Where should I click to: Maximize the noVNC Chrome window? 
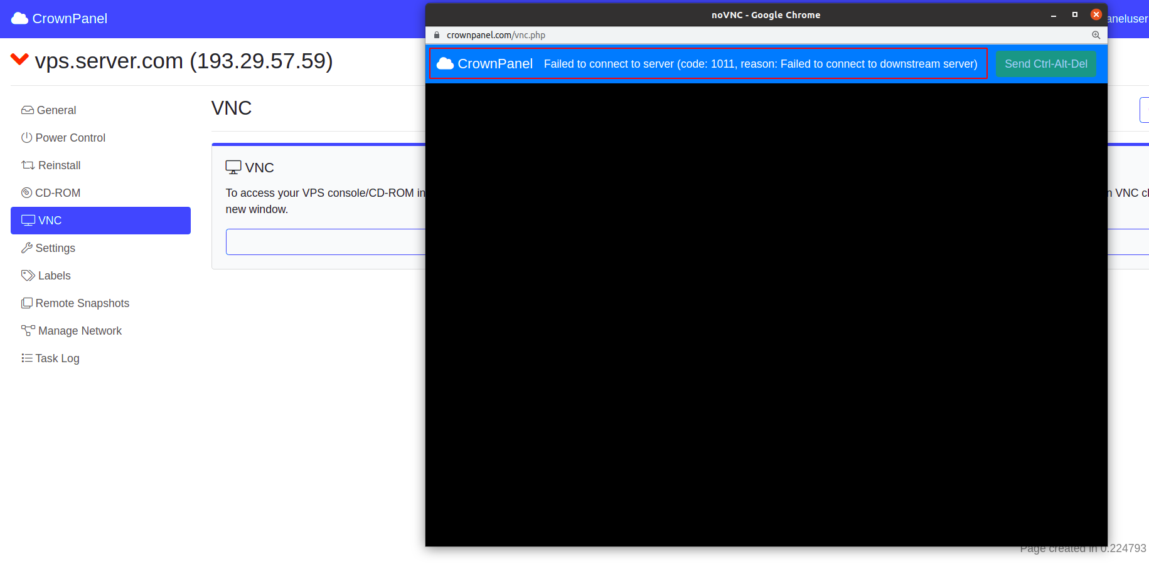click(1075, 14)
